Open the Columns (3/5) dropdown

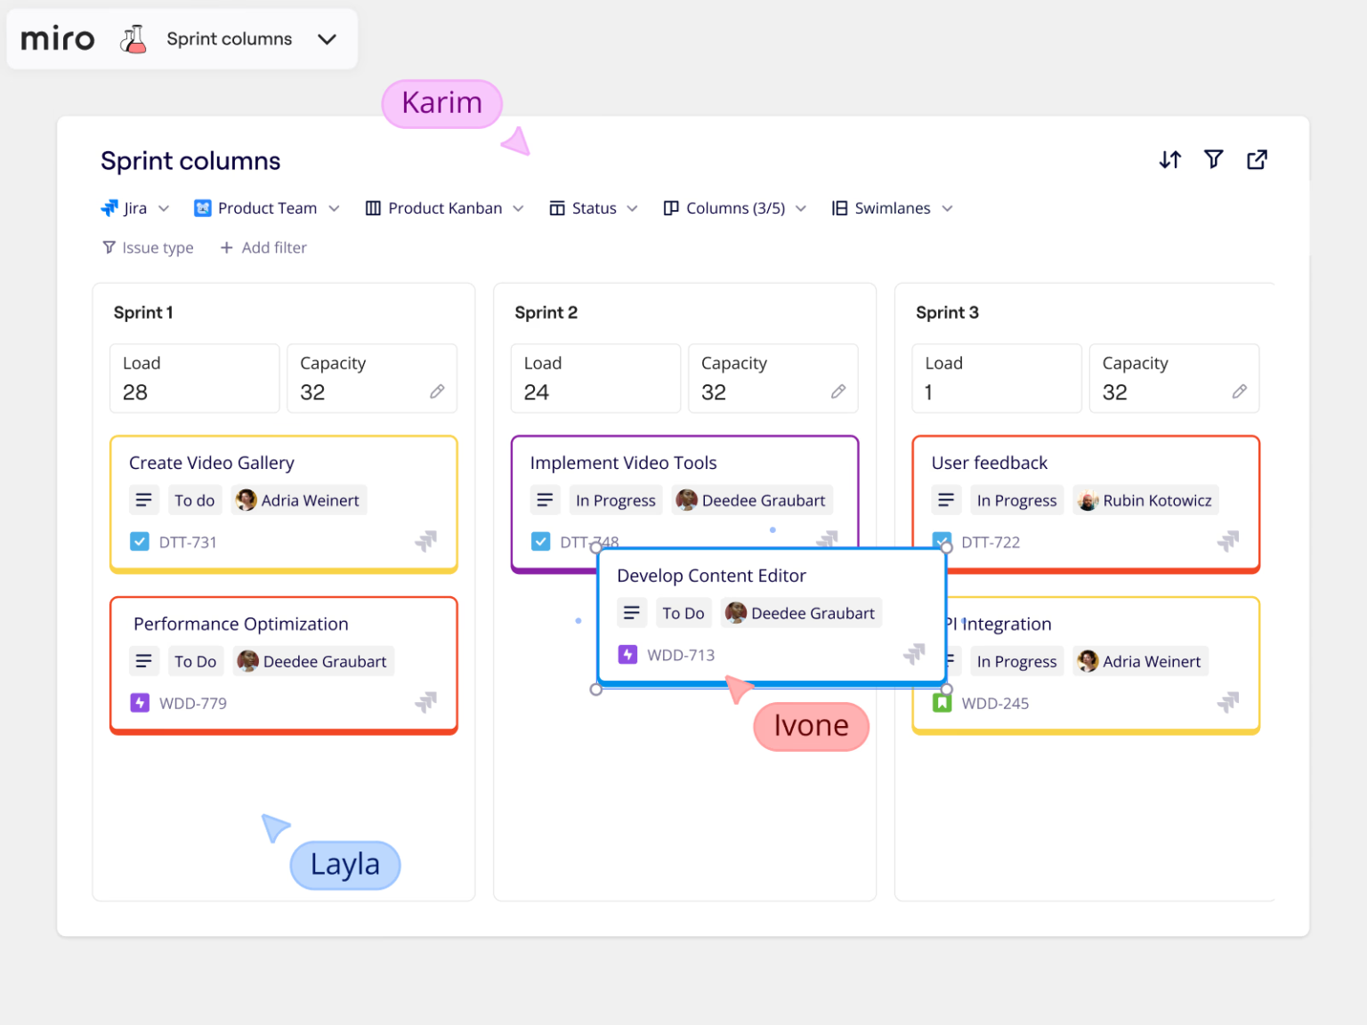[734, 207]
